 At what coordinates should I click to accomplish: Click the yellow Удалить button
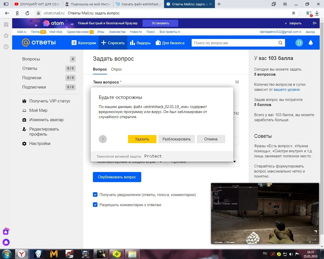[142, 139]
